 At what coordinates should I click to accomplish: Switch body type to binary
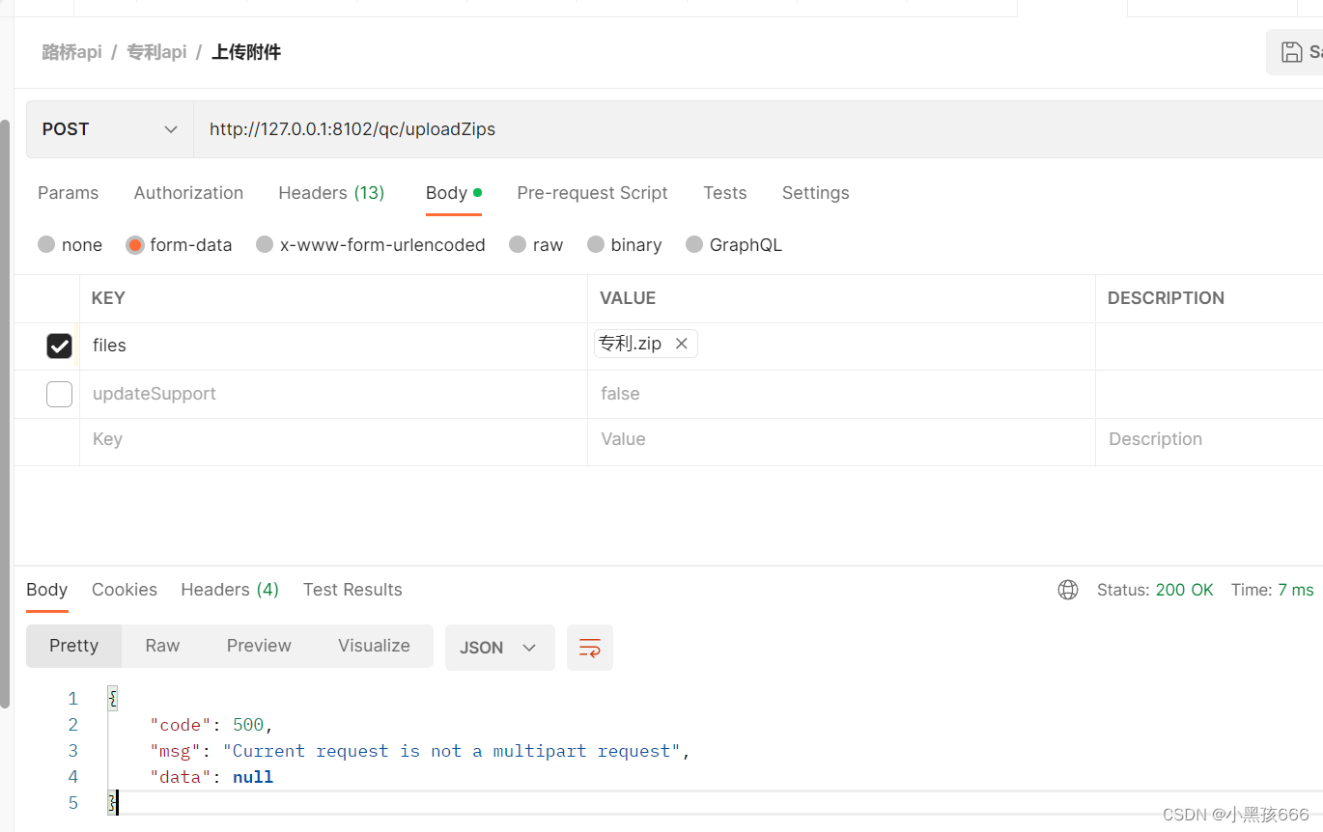tap(596, 244)
